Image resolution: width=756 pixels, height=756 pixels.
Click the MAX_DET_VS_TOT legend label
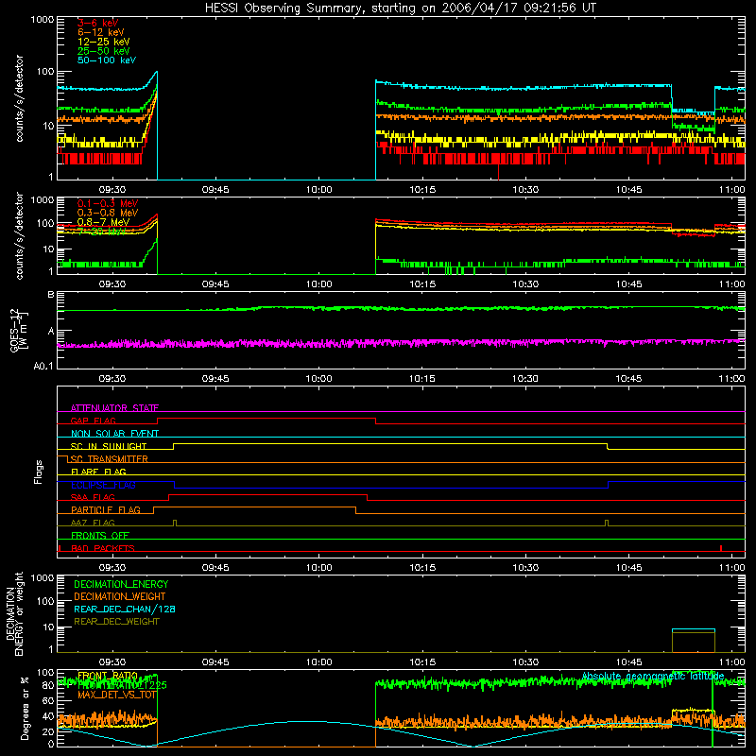117,695
